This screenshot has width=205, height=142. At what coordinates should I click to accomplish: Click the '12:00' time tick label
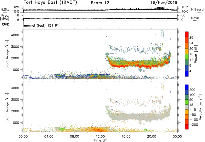(x=100, y=137)
